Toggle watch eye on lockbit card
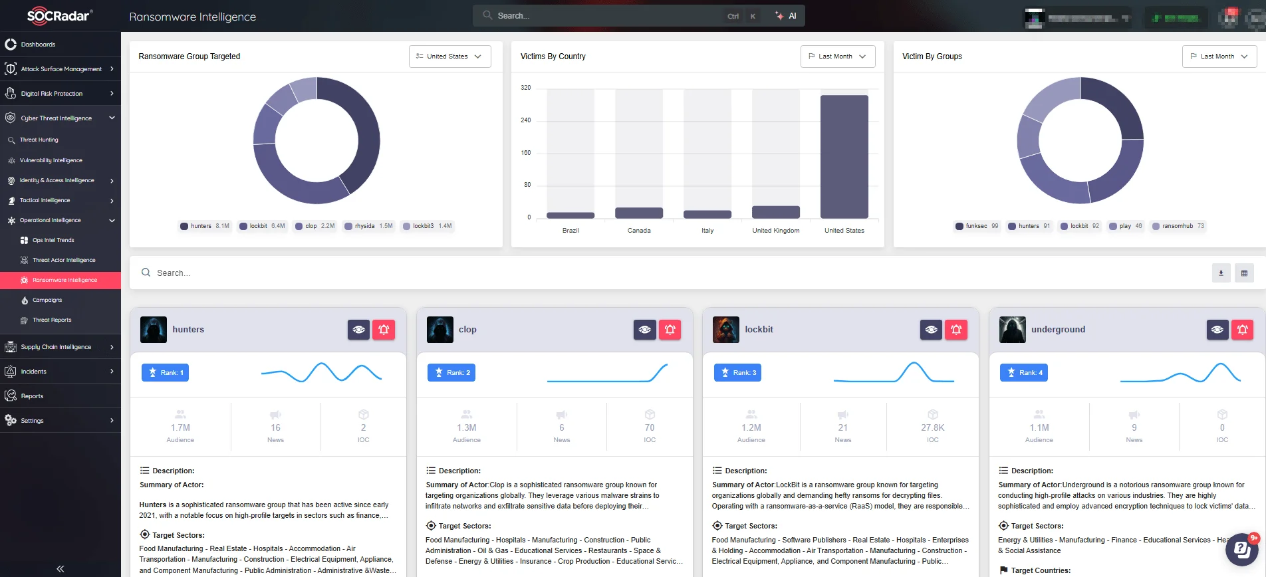The height and width of the screenshot is (577, 1266). [931, 330]
